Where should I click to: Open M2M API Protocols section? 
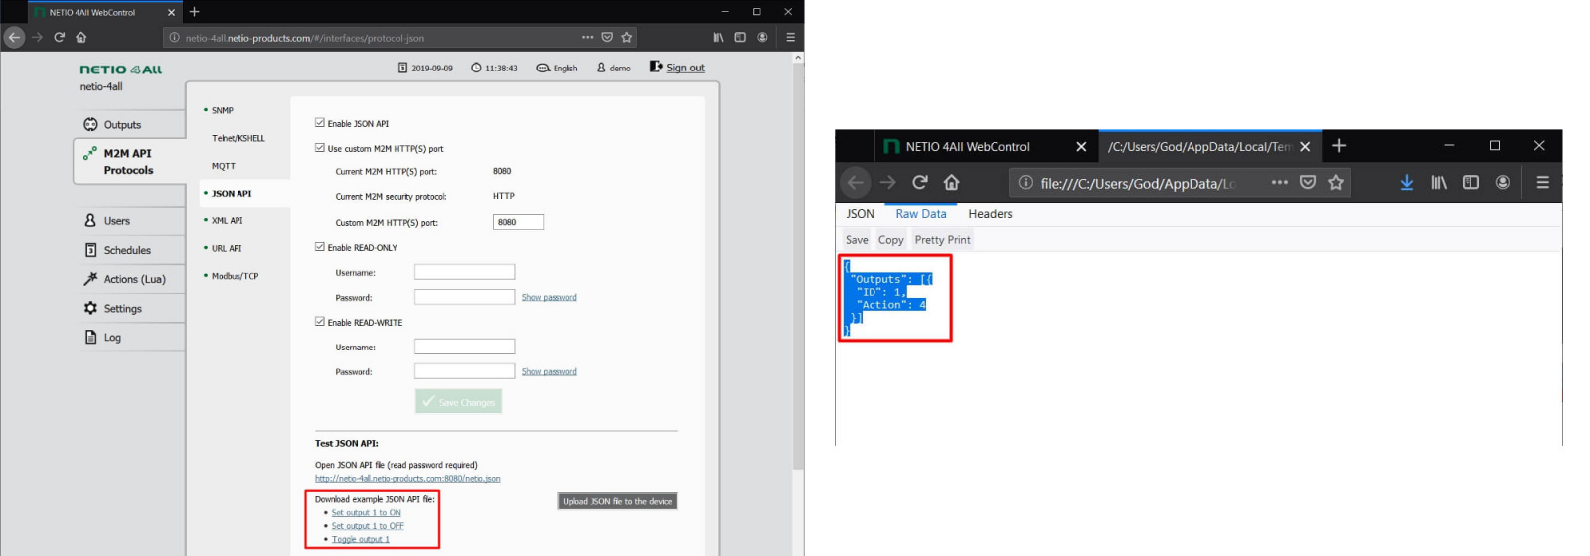129,161
